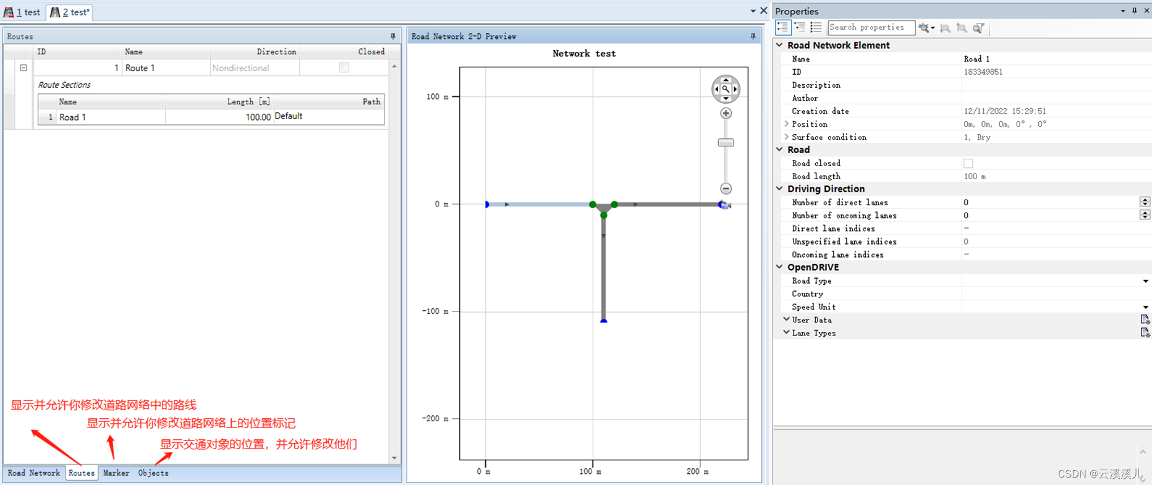Click find next property icon
This screenshot has width=1152, height=485.
coord(945,27)
